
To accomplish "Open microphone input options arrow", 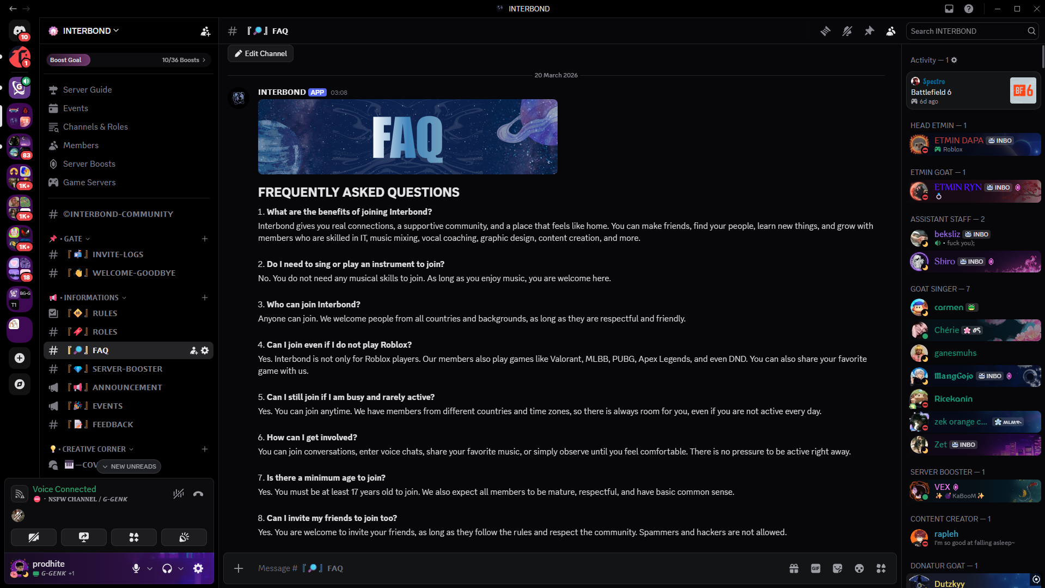I will [150, 568].
